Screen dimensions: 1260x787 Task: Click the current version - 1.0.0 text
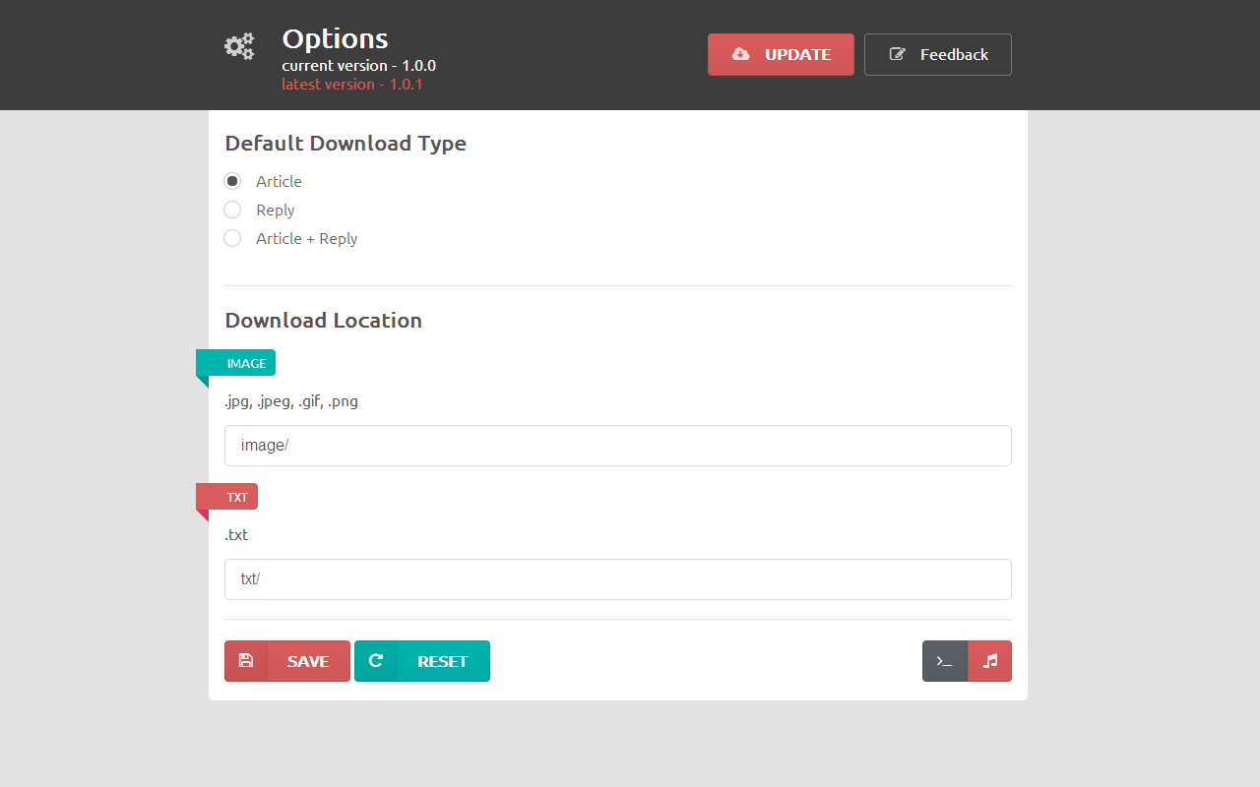tap(359, 66)
